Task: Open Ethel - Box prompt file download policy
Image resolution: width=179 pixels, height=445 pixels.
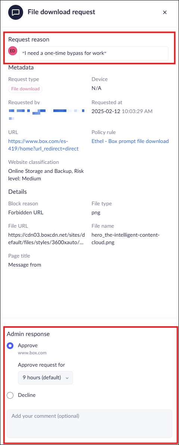Action: click(130, 141)
